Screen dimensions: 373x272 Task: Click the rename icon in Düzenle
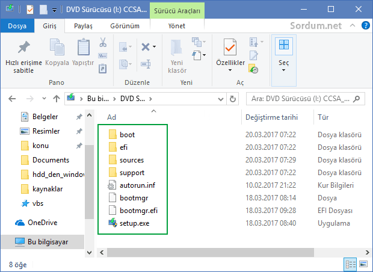pyautogui.click(x=146, y=64)
